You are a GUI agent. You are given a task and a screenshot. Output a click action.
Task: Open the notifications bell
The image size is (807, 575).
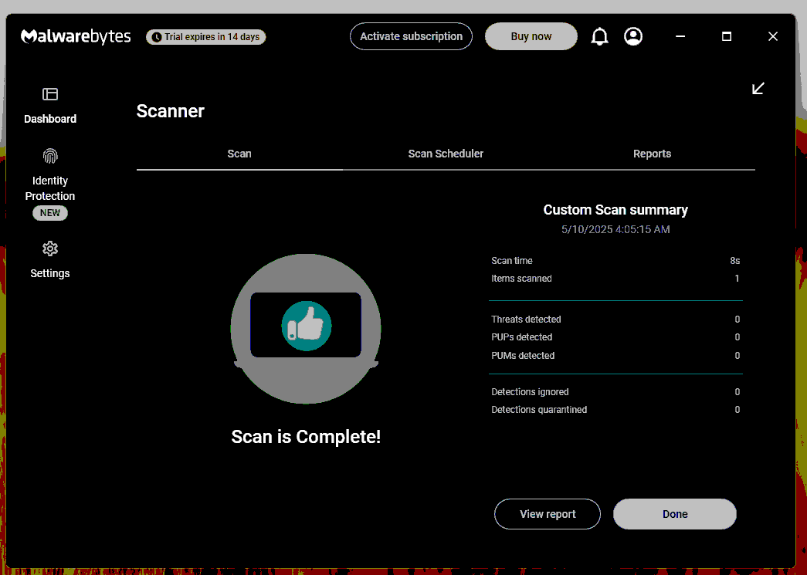599,36
